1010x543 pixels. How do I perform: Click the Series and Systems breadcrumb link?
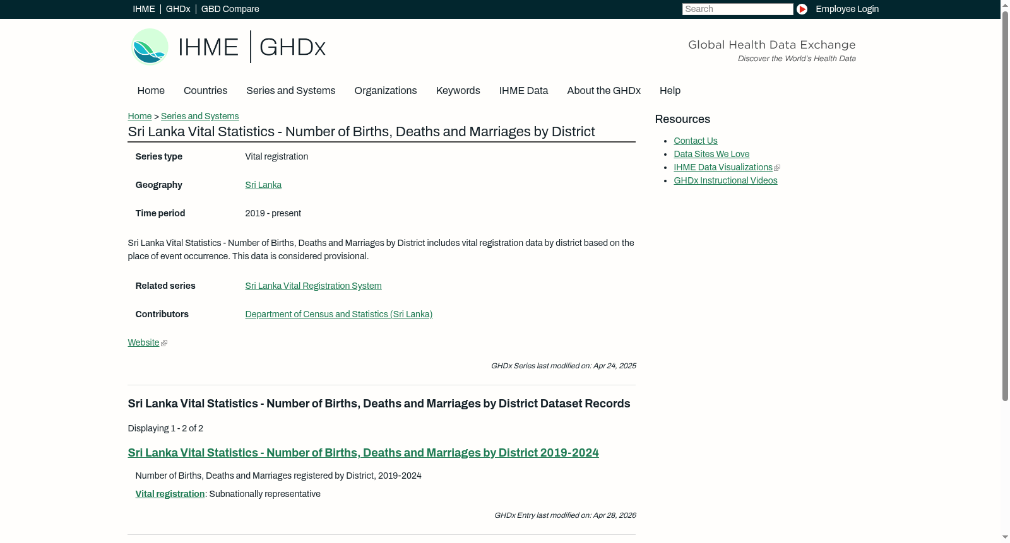point(199,116)
